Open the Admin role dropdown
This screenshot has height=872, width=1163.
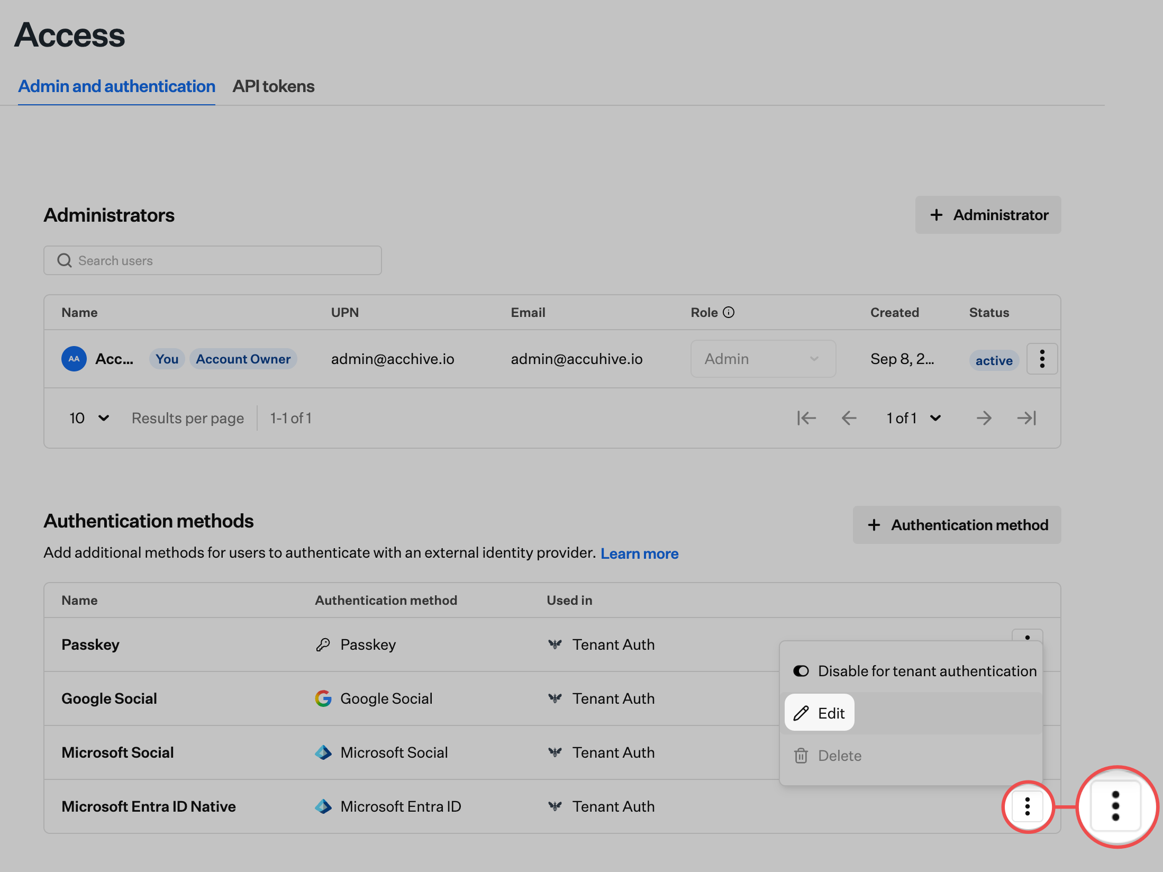pyautogui.click(x=762, y=359)
